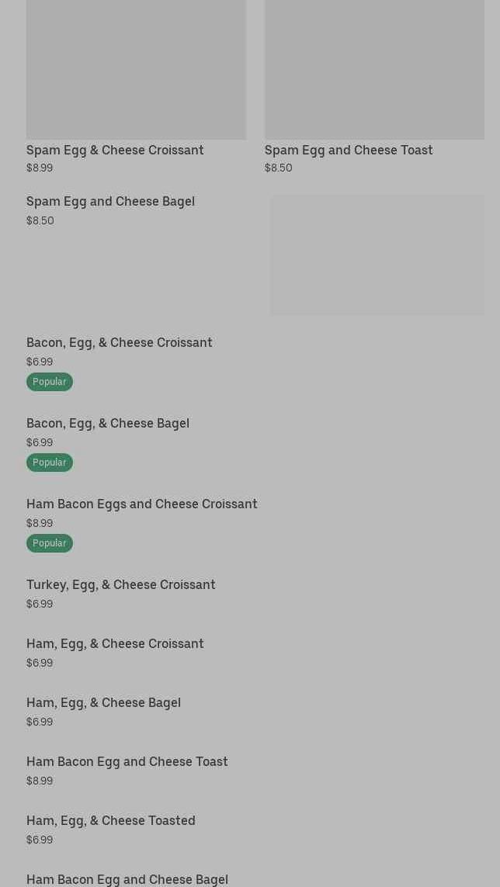The width and height of the screenshot is (500, 887).
Task: Click Popular badge under Ham Bacon Eggs Croissant
Action: [50, 543]
